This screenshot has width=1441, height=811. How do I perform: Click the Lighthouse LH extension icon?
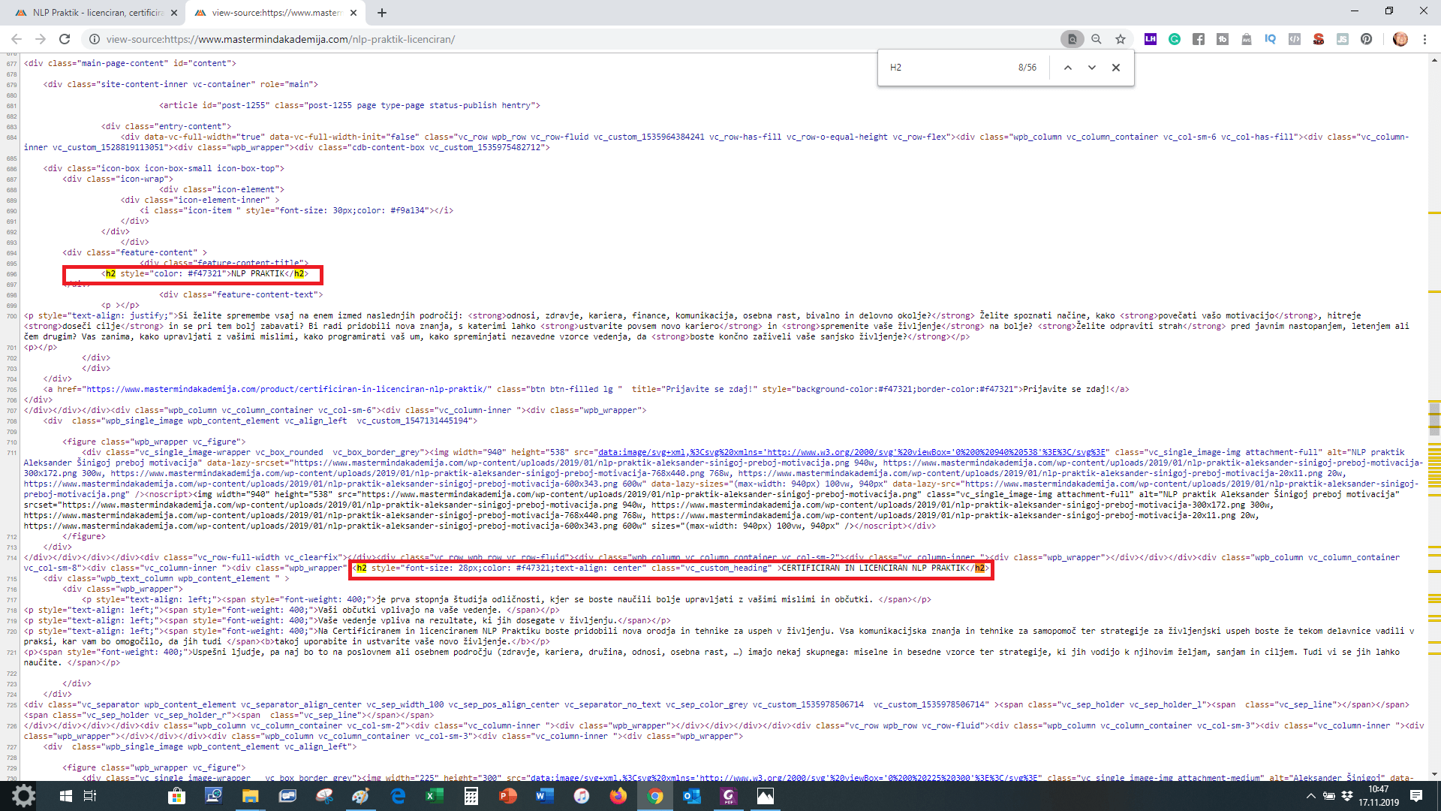[1151, 39]
